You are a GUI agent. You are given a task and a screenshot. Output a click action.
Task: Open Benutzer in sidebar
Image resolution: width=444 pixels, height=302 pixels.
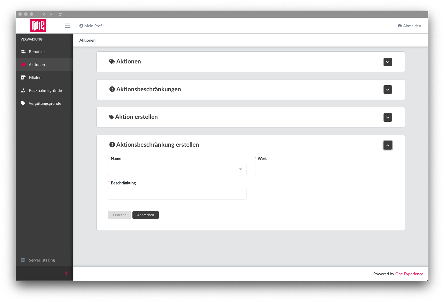click(x=45, y=52)
